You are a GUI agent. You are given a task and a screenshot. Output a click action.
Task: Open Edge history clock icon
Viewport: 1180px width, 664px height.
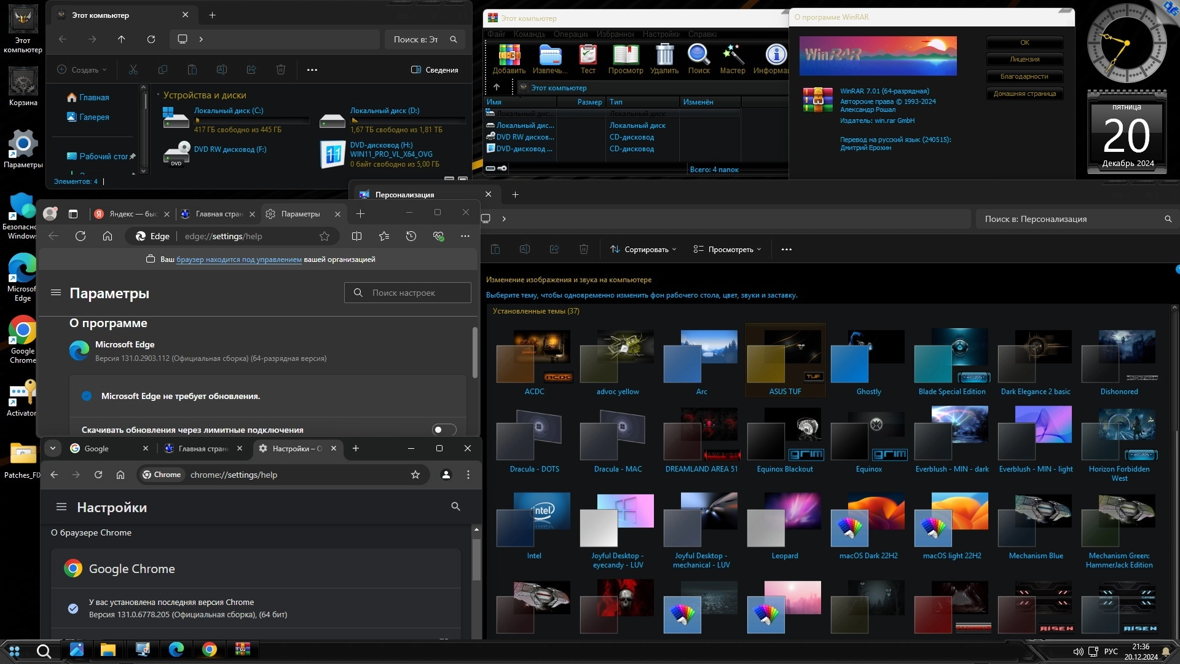(411, 236)
